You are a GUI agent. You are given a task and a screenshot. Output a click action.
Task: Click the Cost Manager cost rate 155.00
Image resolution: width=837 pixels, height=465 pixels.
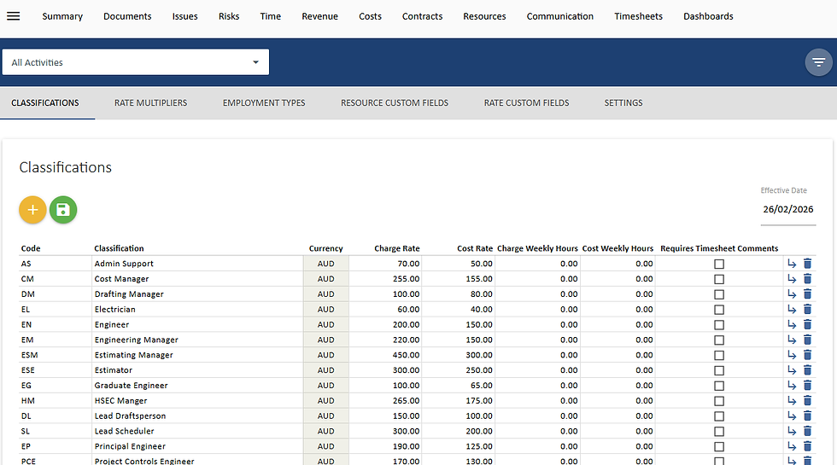point(458,278)
